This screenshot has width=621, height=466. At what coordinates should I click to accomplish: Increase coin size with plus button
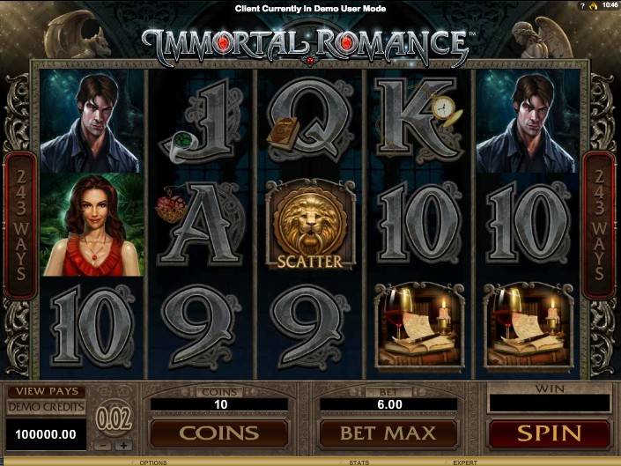123,446
